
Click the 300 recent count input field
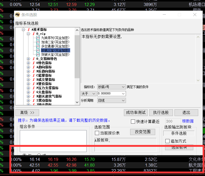point(173,122)
